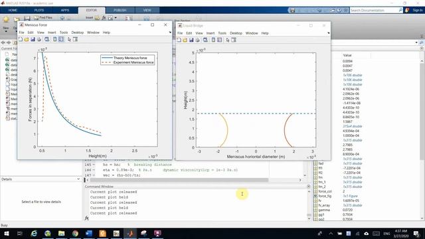Save the Meniscus Force figure via toolbar

33,40
